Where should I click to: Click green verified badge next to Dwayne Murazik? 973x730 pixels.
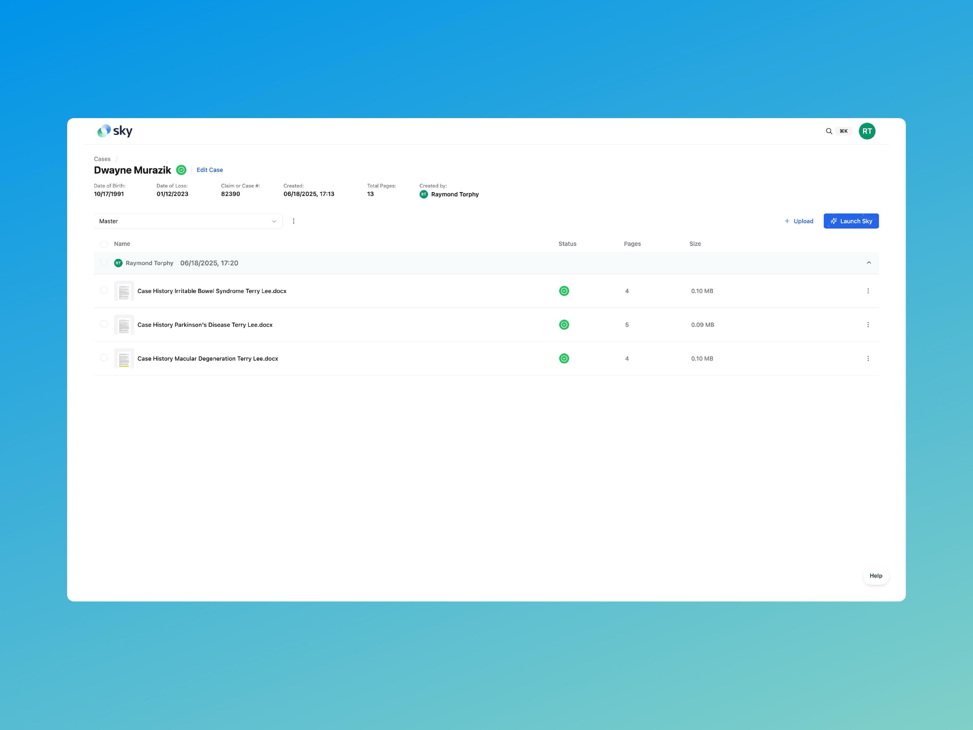coord(181,170)
